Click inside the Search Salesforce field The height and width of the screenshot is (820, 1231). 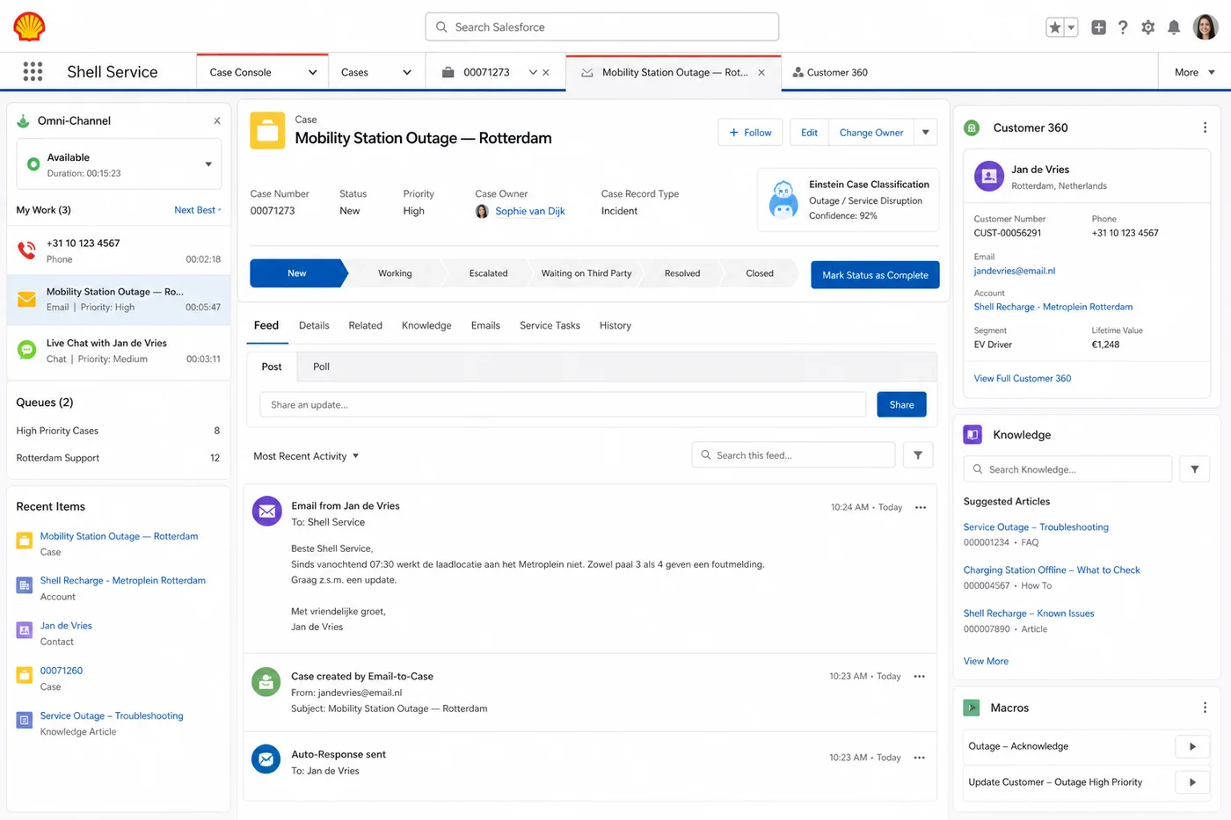(602, 27)
